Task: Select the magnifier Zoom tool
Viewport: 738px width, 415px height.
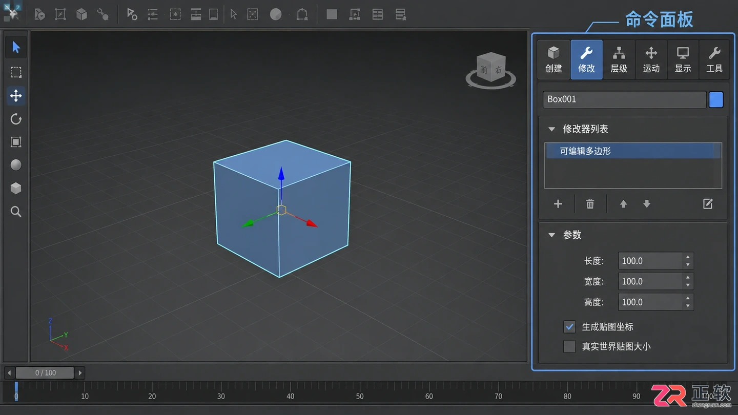Action: [x=16, y=211]
